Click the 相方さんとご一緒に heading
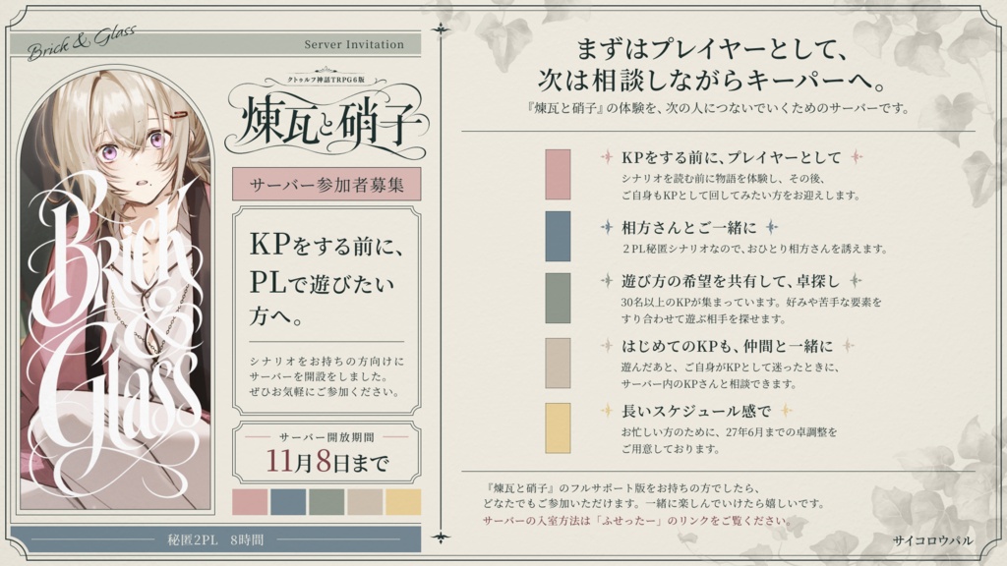 point(689,227)
